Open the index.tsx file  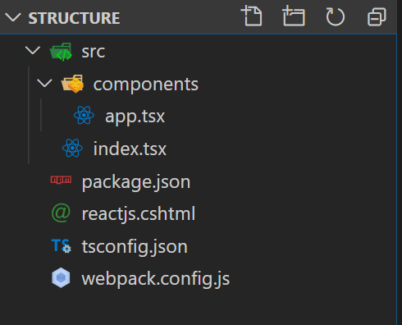click(130, 149)
